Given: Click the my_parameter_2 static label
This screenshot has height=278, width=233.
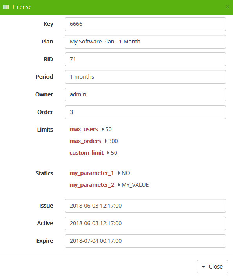Looking at the screenshot, I should point(92,185).
